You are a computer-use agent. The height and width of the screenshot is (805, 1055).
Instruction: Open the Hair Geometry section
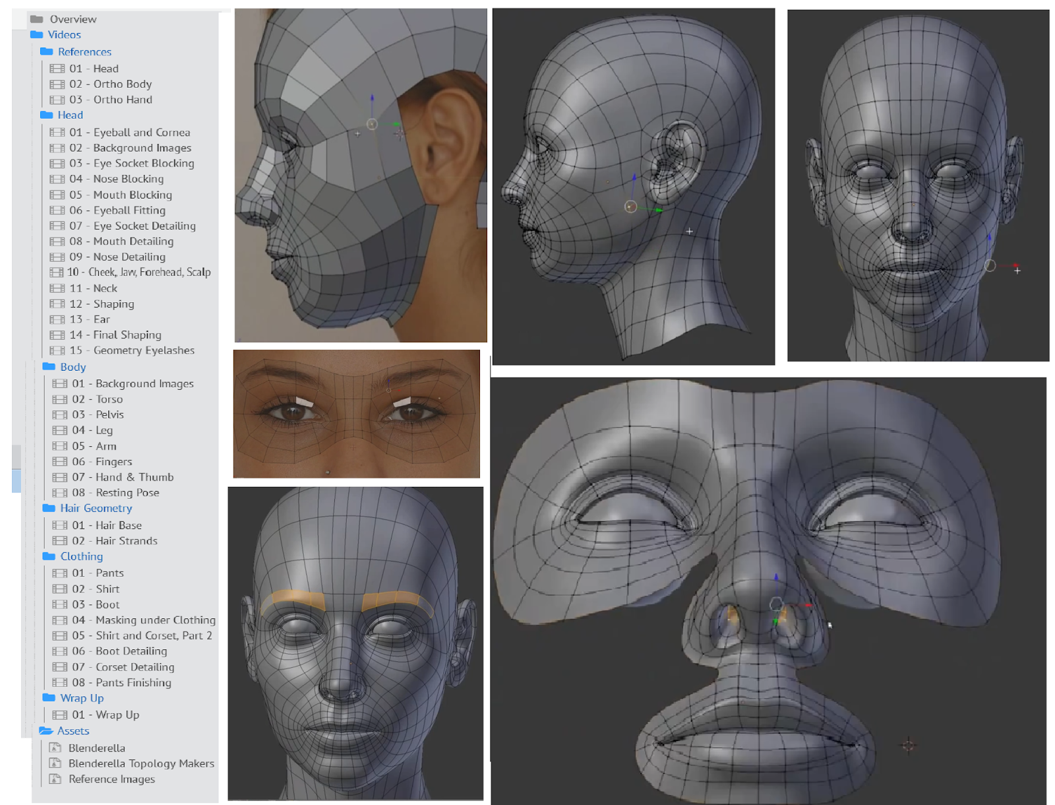point(96,508)
